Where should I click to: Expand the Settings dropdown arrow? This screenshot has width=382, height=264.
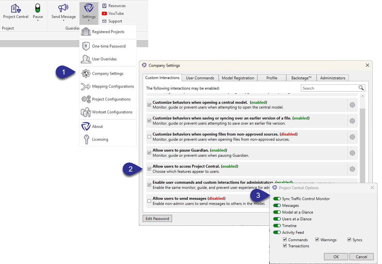click(89, 21)
